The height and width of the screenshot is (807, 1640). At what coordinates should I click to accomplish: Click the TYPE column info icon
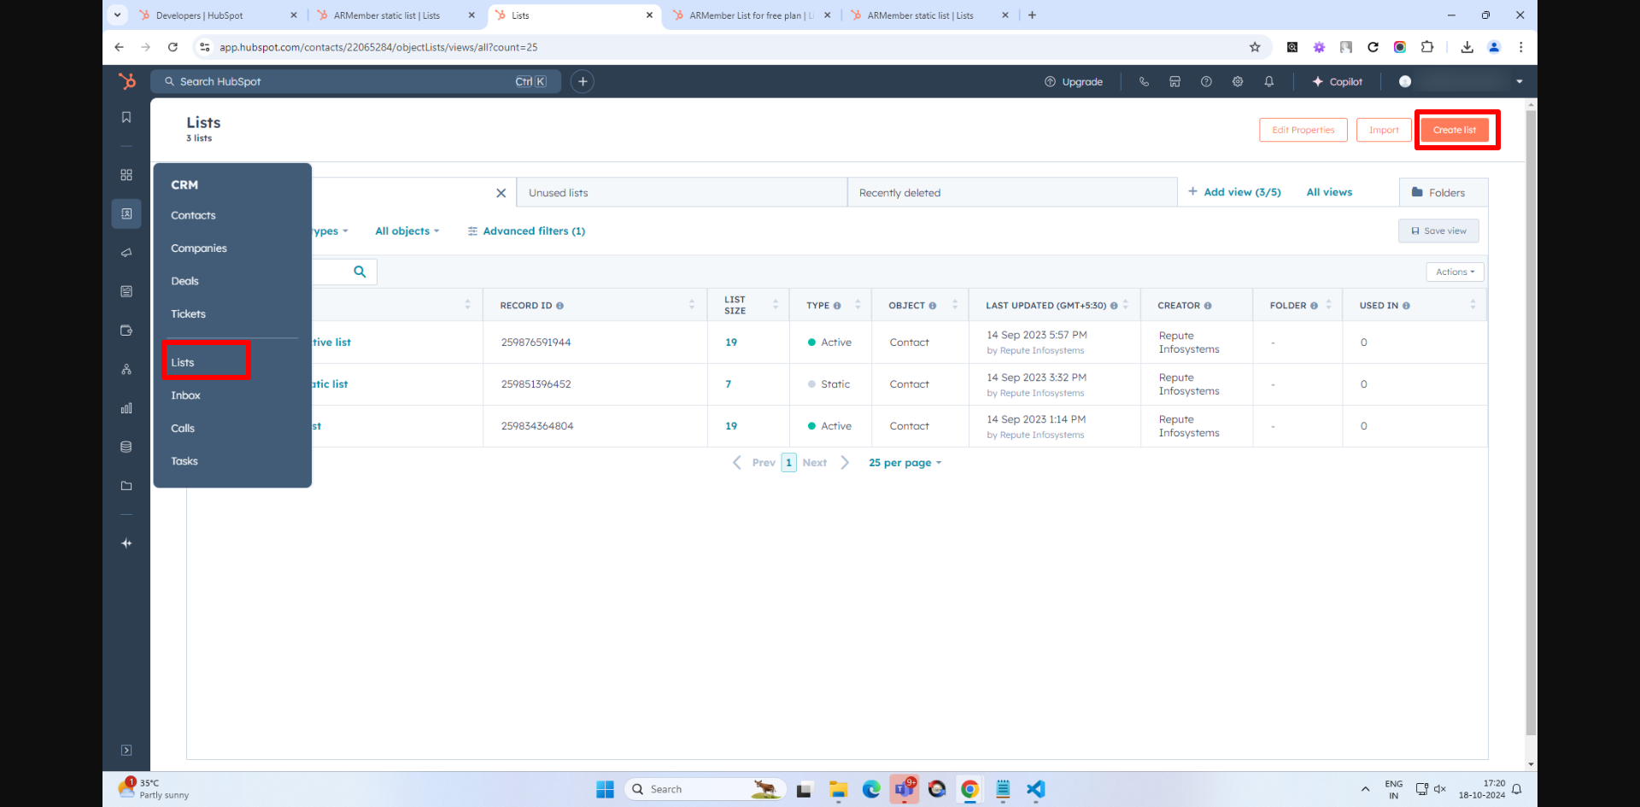point(837,306)
